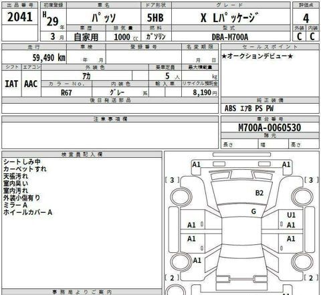Click G mark on windshield
This screenshot has width=321, height=295.
[253, 211]
